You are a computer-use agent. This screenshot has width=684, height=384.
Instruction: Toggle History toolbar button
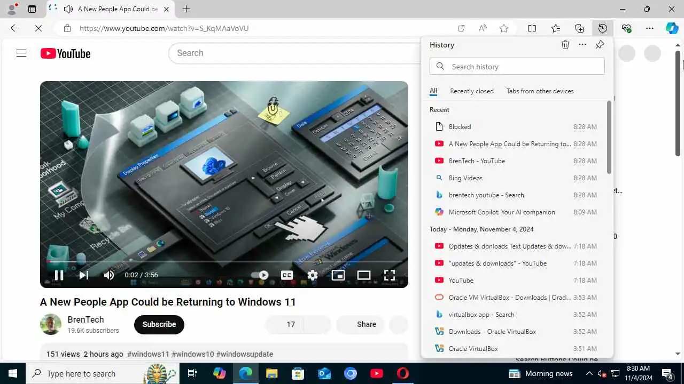[603, 28]
